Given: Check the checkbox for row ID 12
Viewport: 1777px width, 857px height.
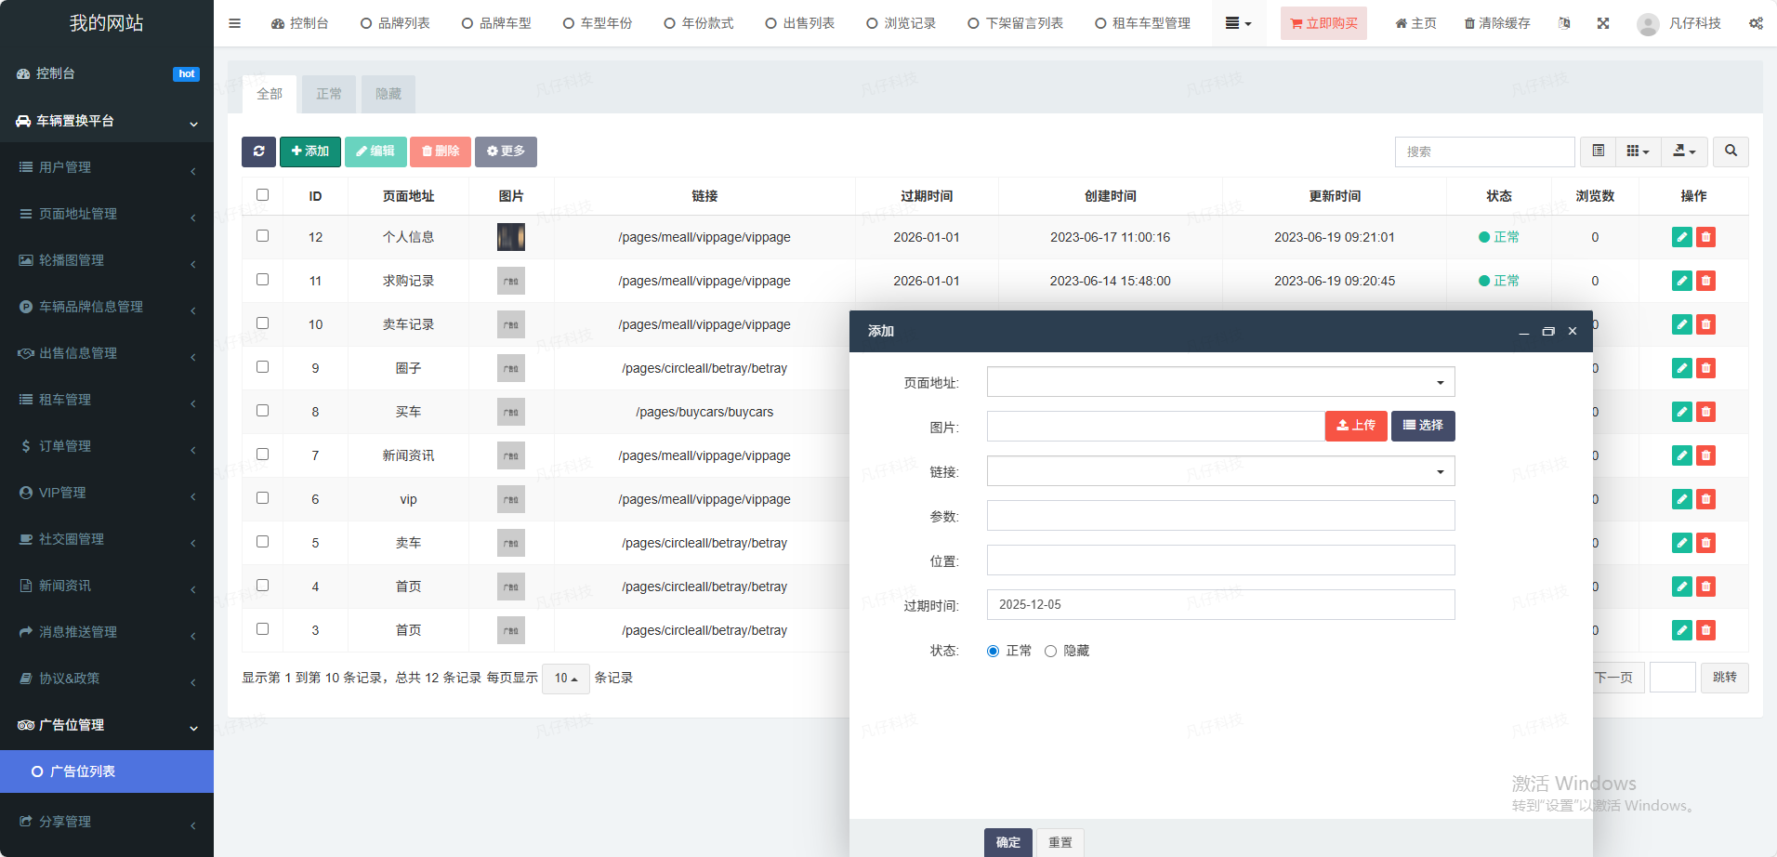Looking at the screenshot, I should click(x=262, y=236).
